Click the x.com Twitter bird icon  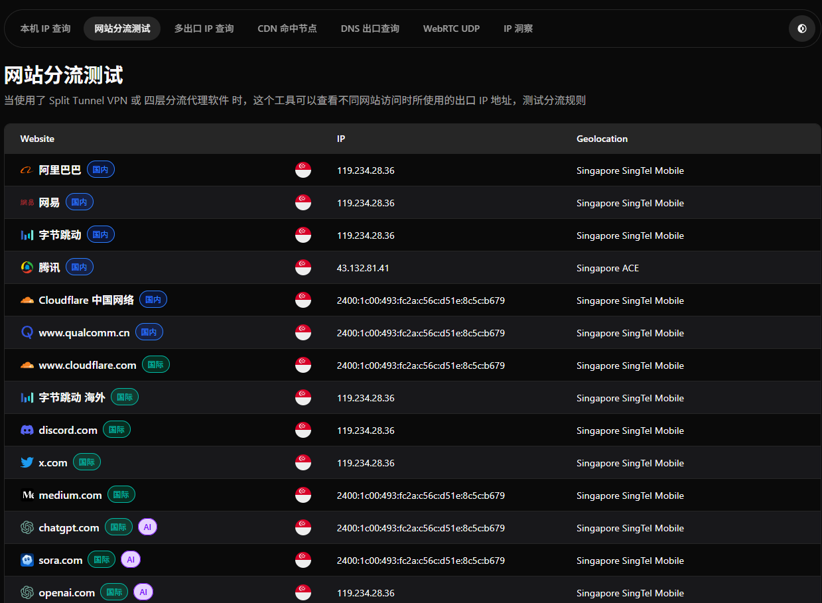click(x=27, y=463)
